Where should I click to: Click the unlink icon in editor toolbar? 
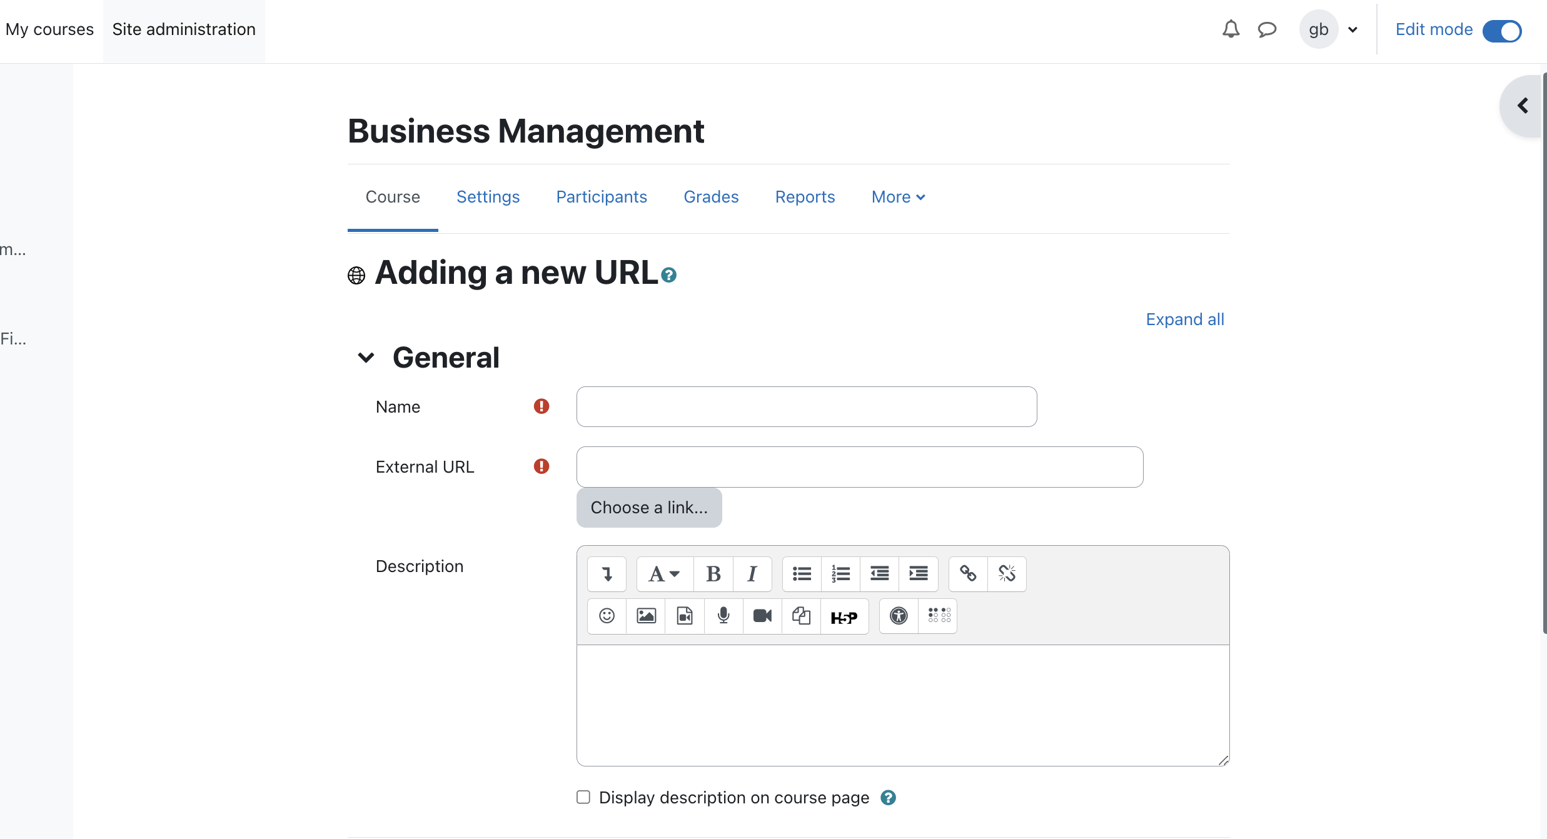tap(1007, 574)
